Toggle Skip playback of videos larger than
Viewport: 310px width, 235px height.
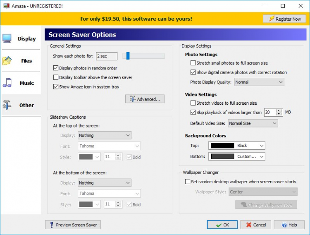click(x=193, y=112)
